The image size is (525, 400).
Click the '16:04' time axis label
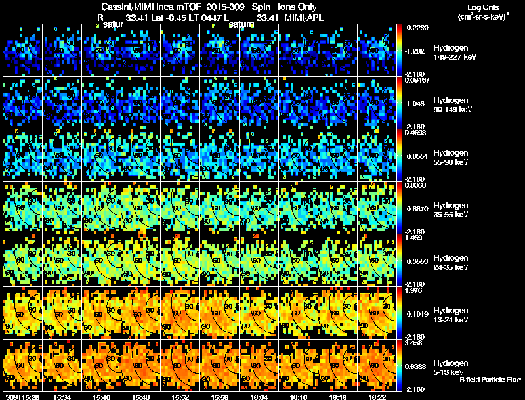click(259, 397)
